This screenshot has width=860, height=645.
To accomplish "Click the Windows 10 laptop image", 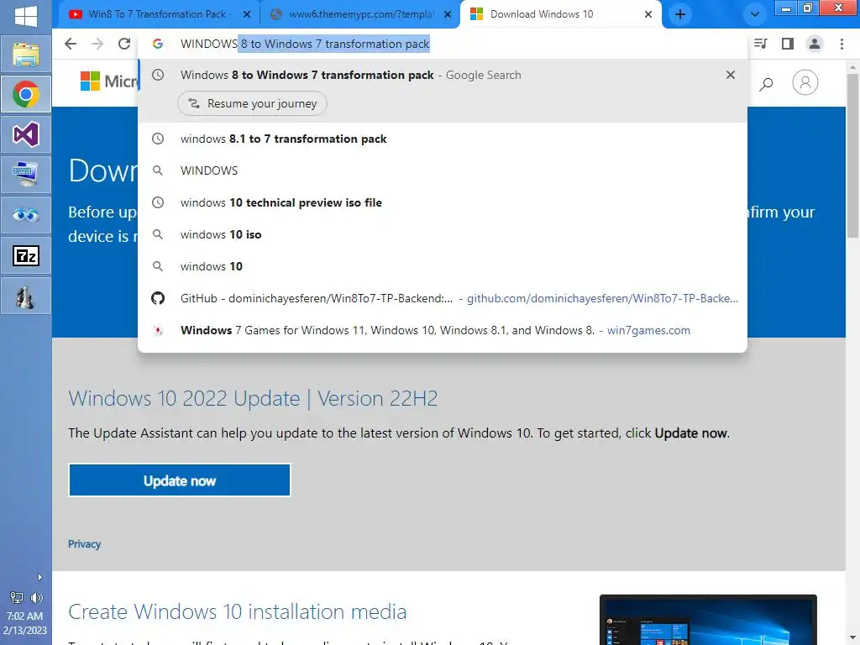I will coord(708,619).
